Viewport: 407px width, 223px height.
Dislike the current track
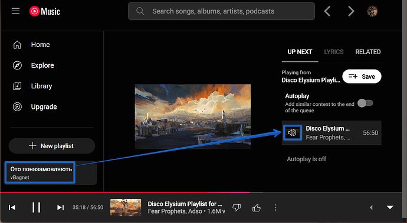tap(237, 208)
